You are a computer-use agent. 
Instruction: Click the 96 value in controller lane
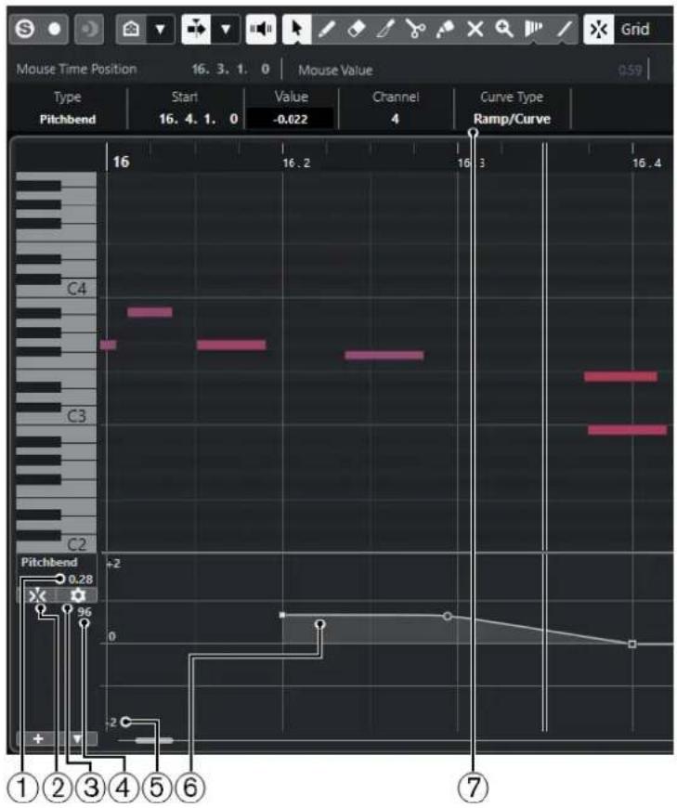point(85,612)
